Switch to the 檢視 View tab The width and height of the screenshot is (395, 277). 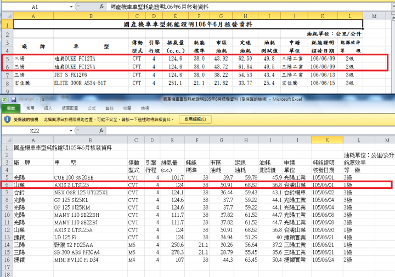click(145, 108)
